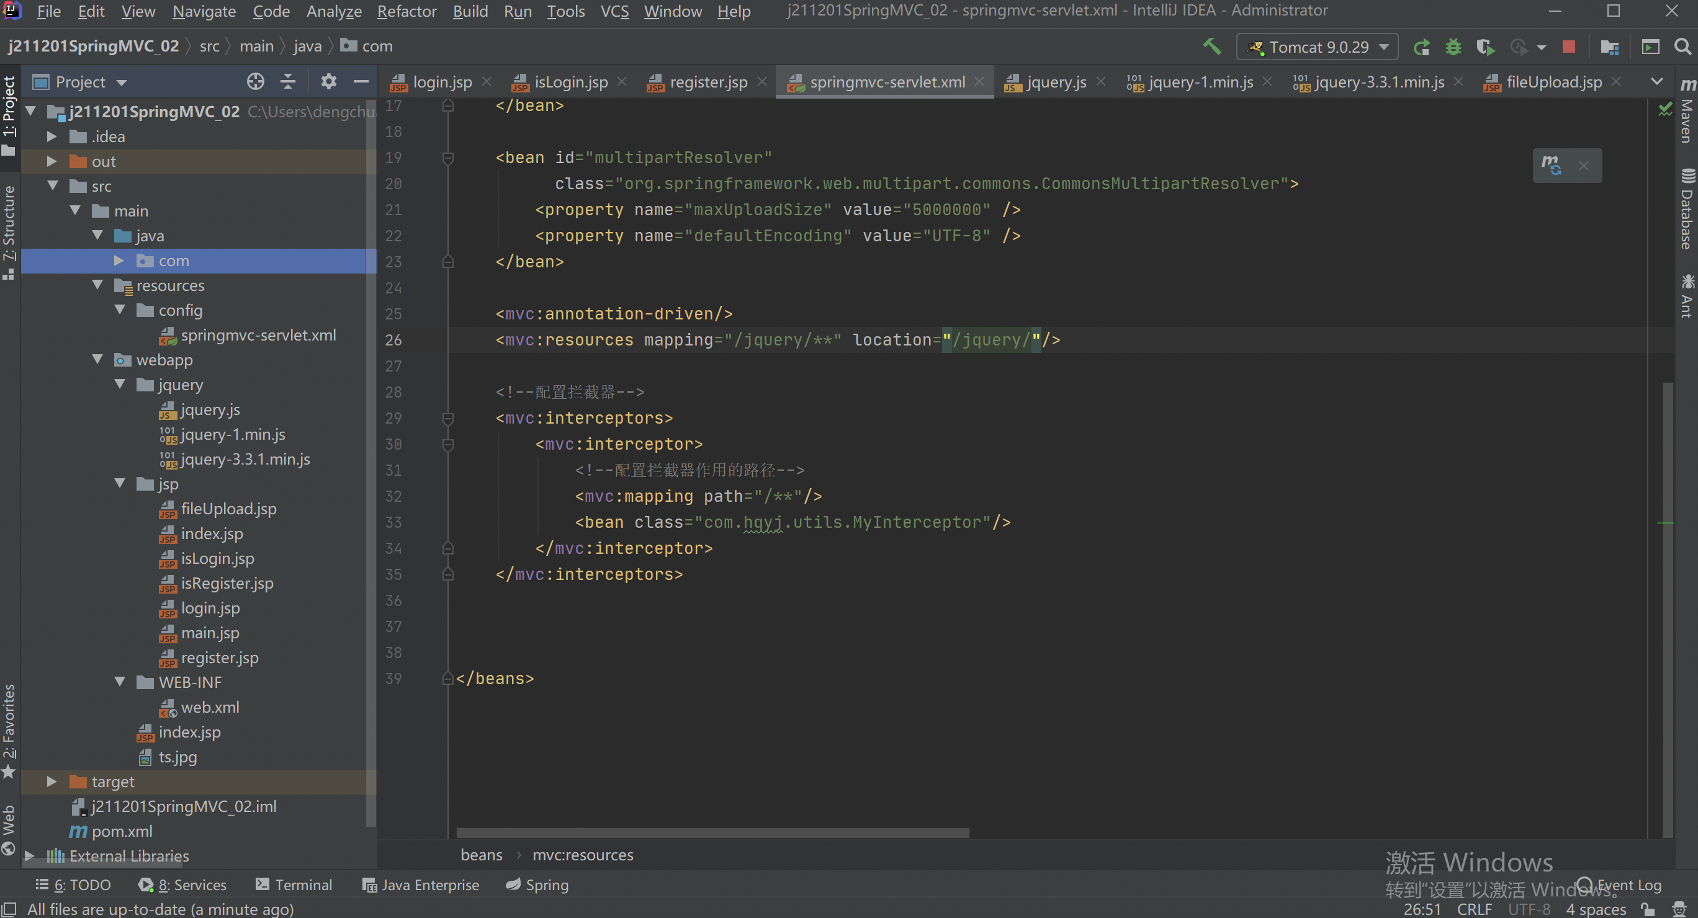Expand the target folder

pos(52,782)
